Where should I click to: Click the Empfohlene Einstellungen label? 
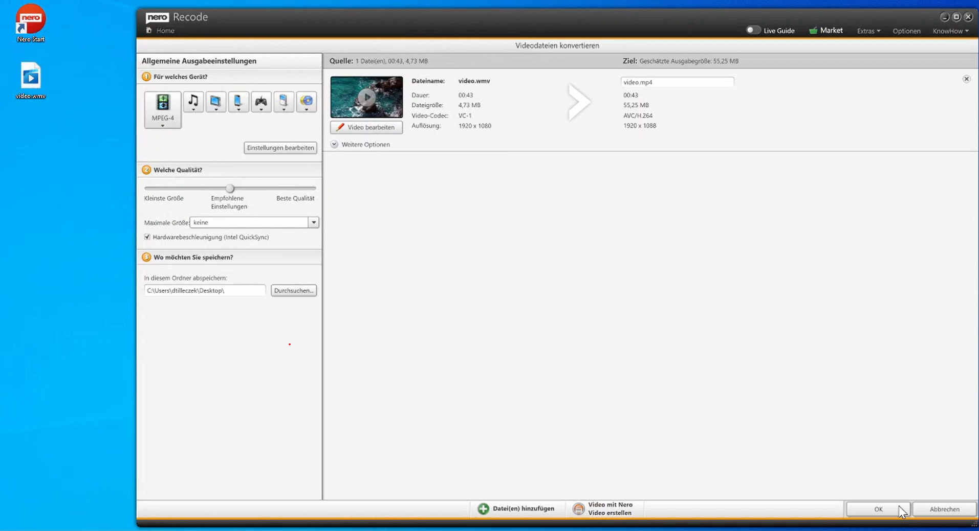pos(229,202)
